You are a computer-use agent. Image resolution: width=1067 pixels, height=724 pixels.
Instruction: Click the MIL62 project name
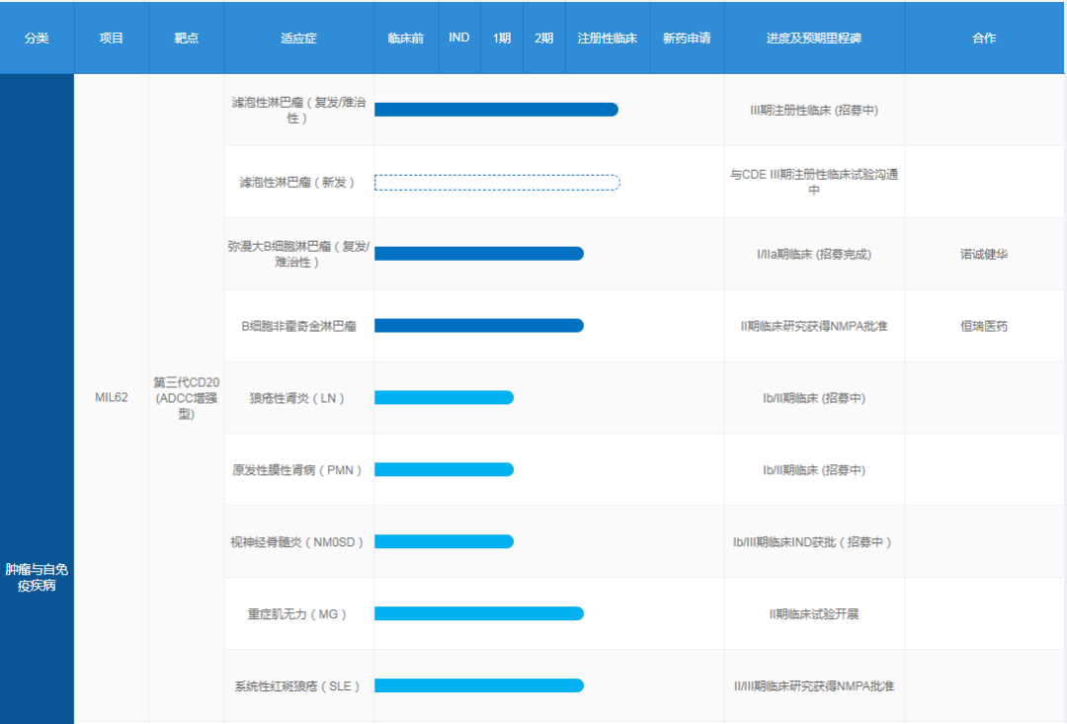111,398
